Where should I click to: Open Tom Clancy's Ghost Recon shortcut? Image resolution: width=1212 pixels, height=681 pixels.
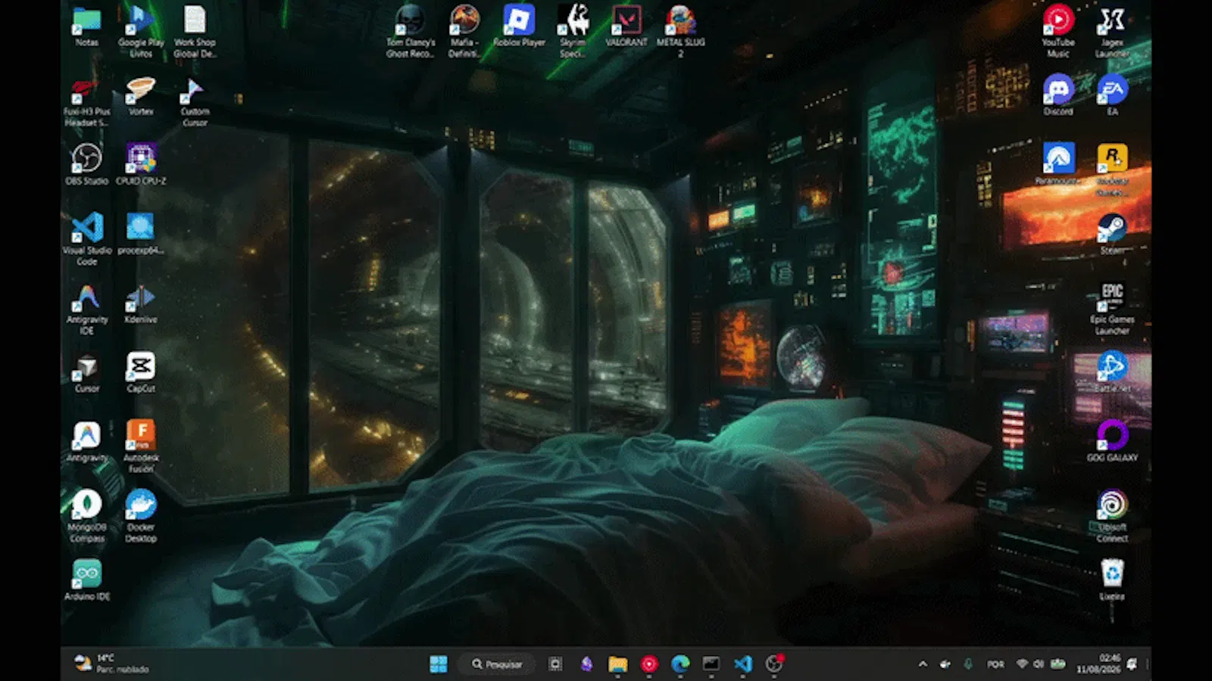(410, 32)
